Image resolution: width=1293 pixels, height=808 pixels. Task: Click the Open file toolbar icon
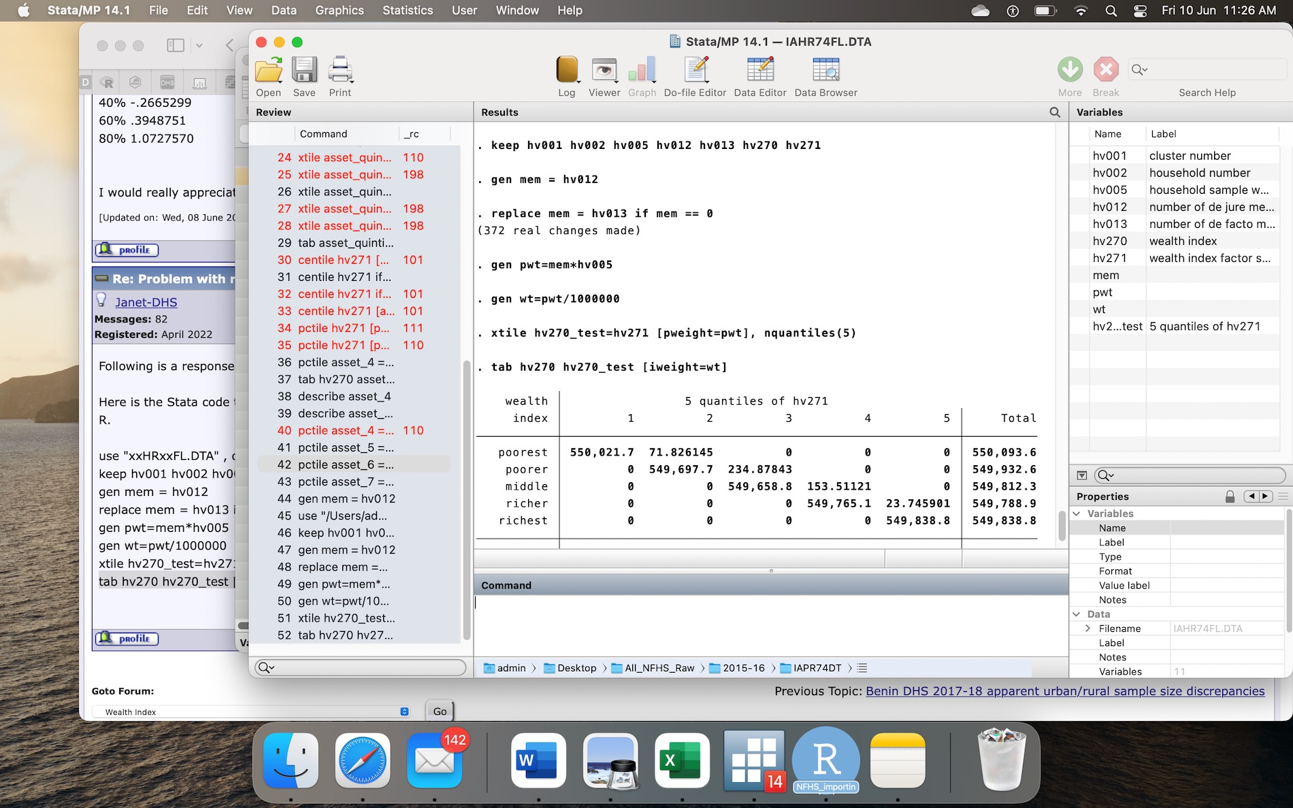pyautogui.click(x=268, y=70)
